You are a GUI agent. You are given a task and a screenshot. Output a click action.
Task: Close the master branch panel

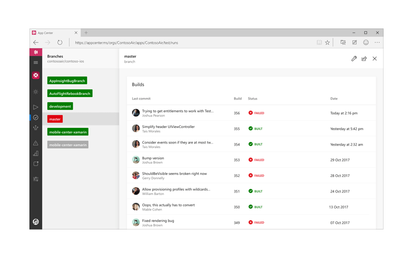pos(375,59)
